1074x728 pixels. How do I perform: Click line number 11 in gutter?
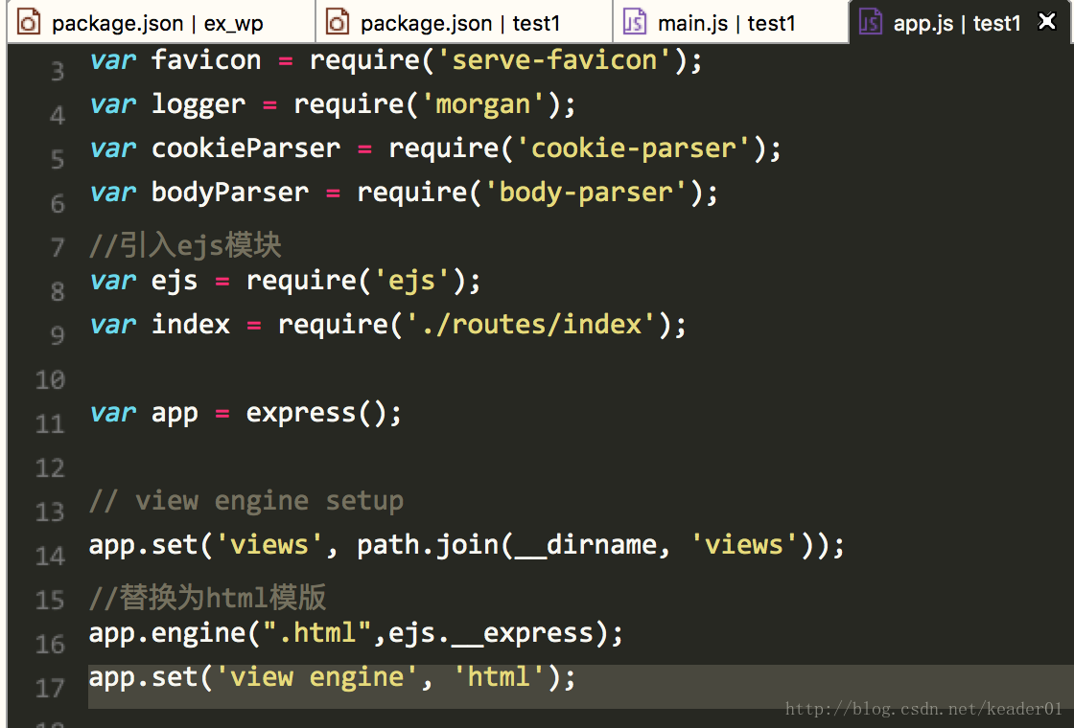point(50,423)
